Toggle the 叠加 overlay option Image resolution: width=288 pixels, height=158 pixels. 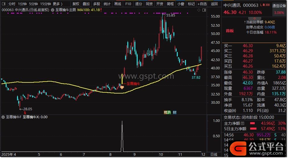point(86,4)
